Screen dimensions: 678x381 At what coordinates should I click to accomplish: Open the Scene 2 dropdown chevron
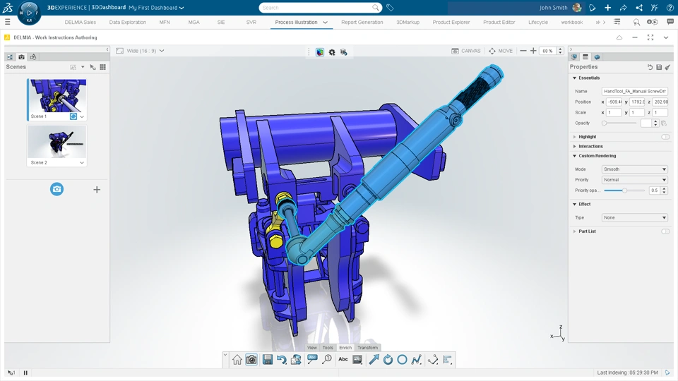tap(82, 163)
